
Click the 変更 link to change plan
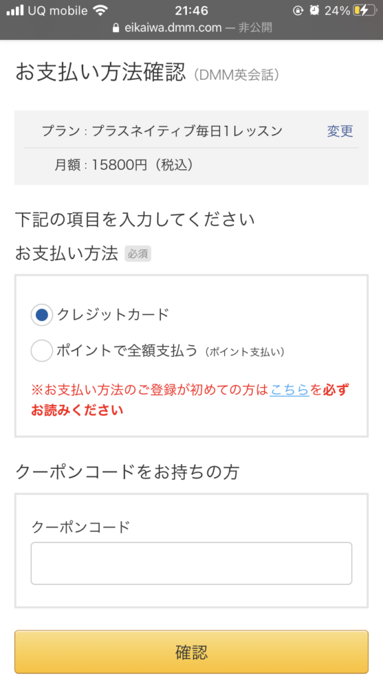pyautogui.click(x=340, y=131)
